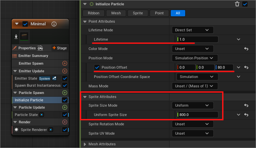The width and height of the screenshot is (256, 148).
Task: Reset Color Mode using the arrow icon
Action: tap(246, 49)
